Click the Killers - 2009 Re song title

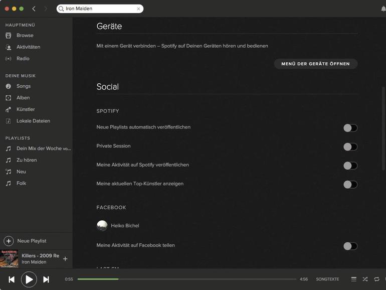coord(41,256)
